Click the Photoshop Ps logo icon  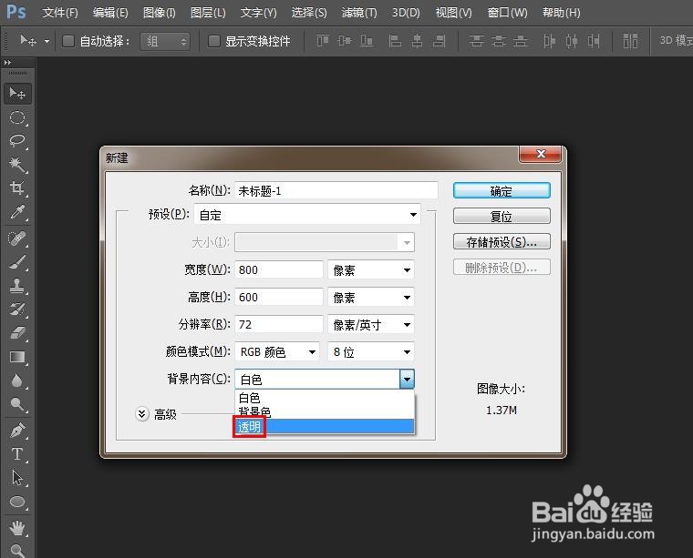point(16,12)
